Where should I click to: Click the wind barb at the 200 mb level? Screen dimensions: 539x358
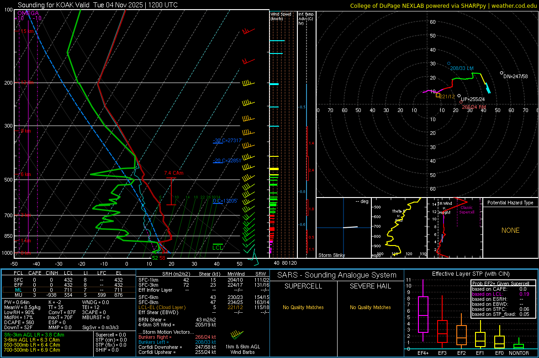pyautogui.click(x=248, y=83)
